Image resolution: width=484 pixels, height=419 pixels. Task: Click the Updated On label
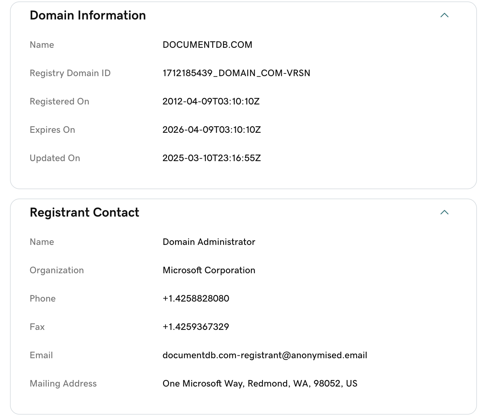pyautogui.click(x=55, y=158)
